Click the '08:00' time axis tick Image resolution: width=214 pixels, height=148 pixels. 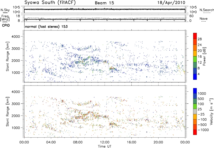[78, 142]
